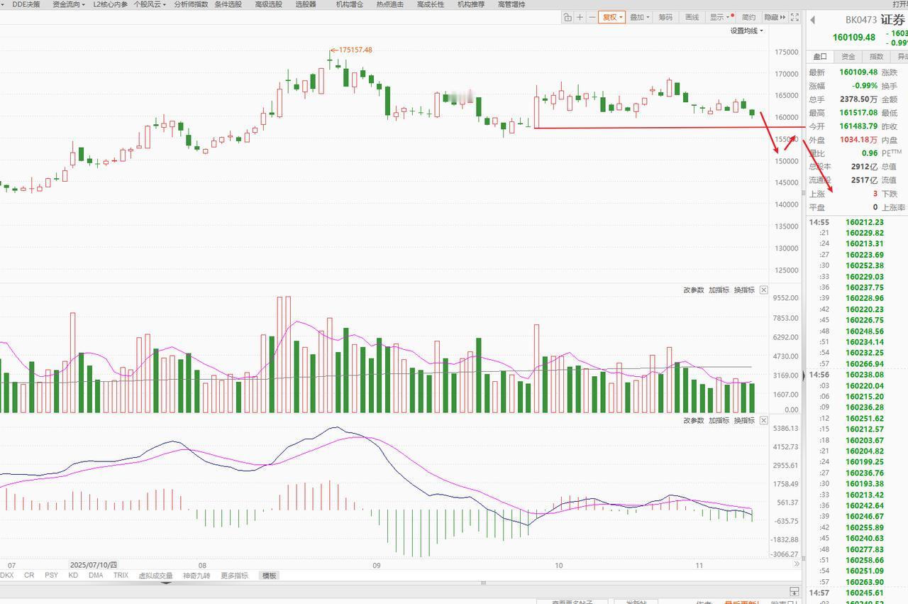Click the 证券 sector title
Image resolution: width=908 pixels, height=604 pixels.
click(x=893, y=20)
